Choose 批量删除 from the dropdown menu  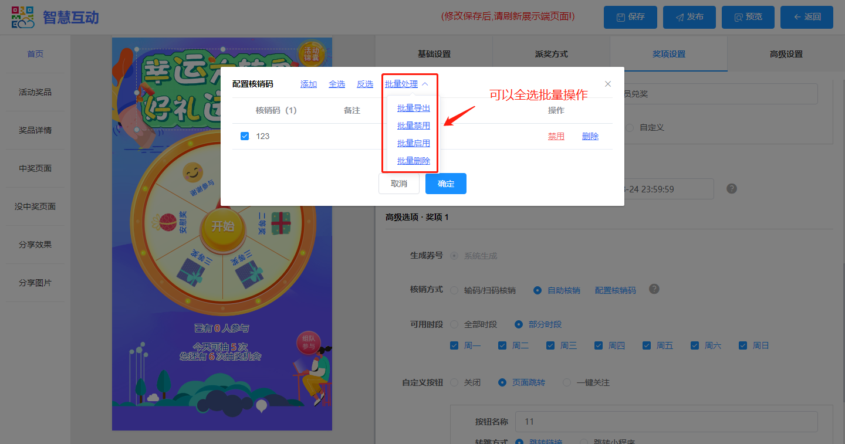pyautogui.click(x=413, y=161)
